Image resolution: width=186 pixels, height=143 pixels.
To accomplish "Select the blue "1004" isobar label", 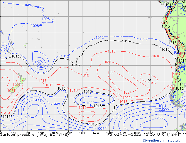I will pyautogui.click(x=163, y=106).
